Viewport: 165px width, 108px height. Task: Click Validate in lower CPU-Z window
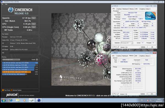coord(142,94)
